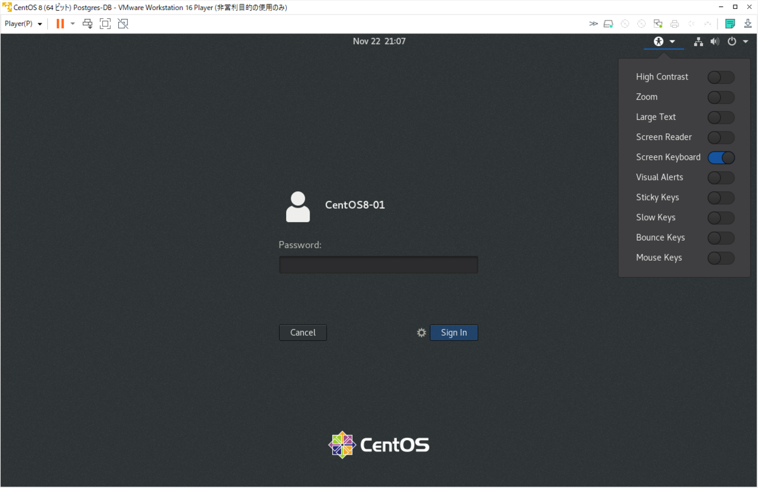This screenshot has width=758, height=488.
Task: Open the green message log note icon
Action: [x=730, y=24]
